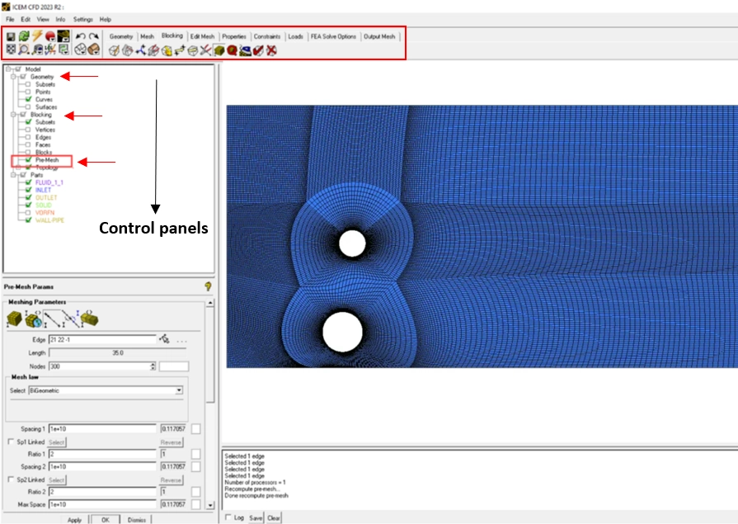Viewport: 738px width, 524px height.
Task: Open the Settings menu
Action: coord(82,18)
